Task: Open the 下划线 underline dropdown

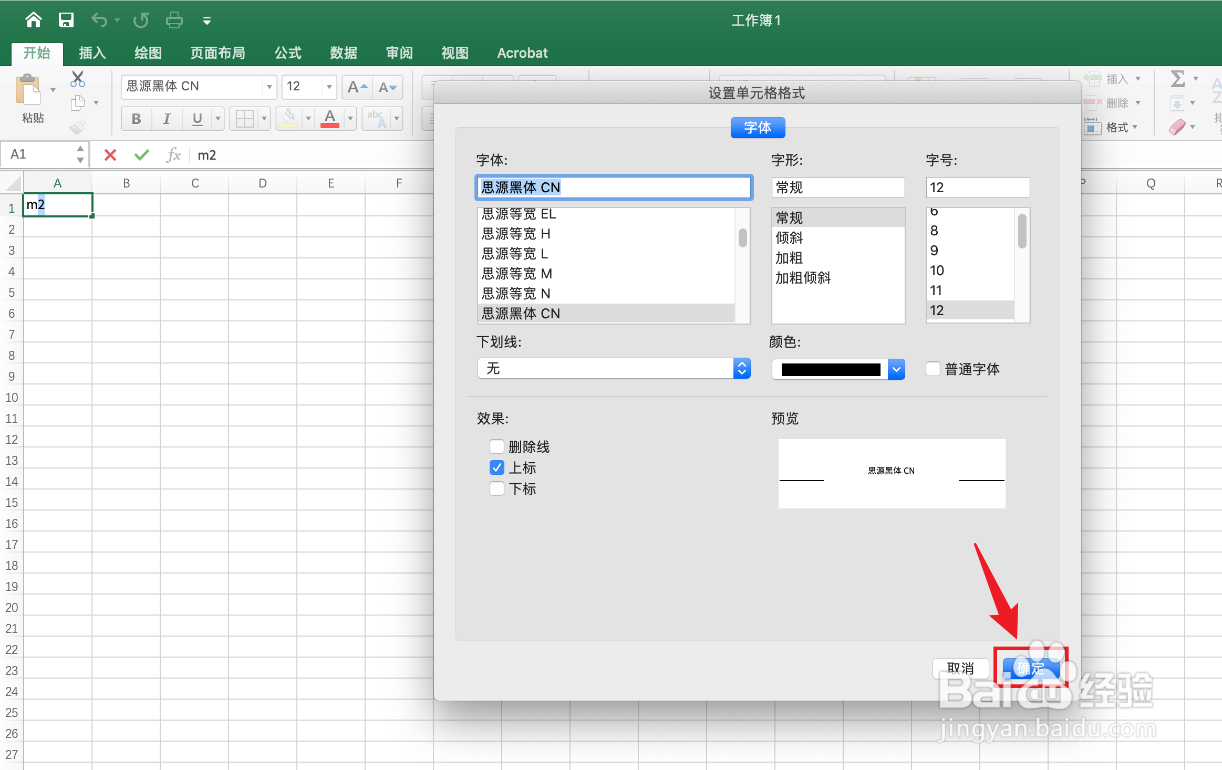Action: [x=614, y=368]
